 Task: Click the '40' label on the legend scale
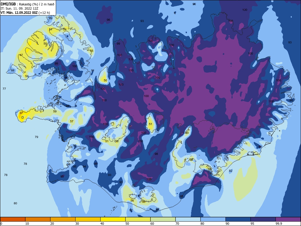[102, 224]
